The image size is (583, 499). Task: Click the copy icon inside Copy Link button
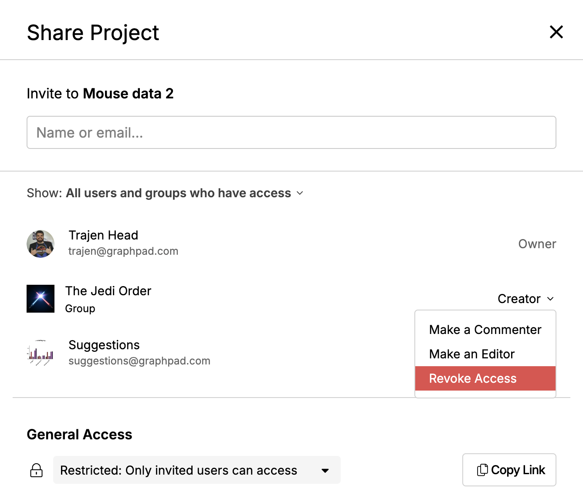pos(482,470)
